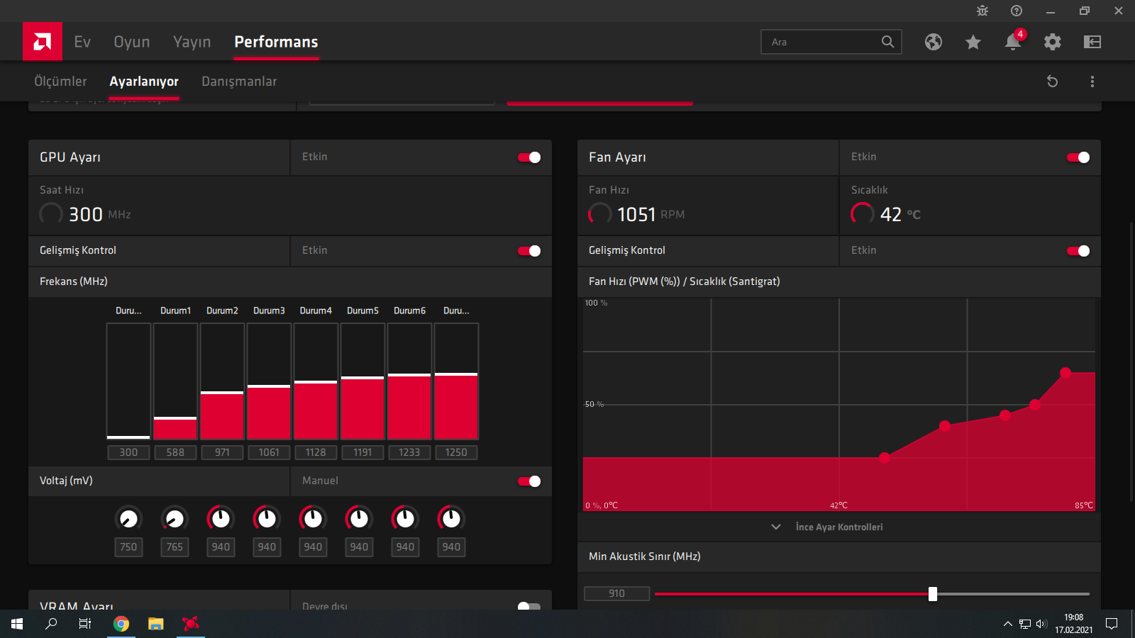
Task: Go to Danışmanlar section
Action: [239, 82]
